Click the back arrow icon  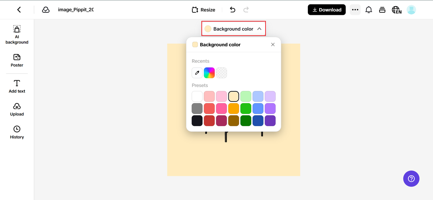coord(19,10)
